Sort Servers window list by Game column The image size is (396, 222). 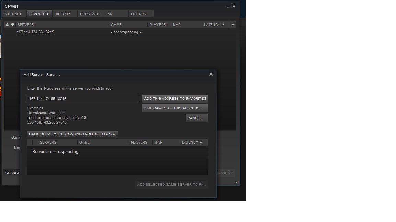[128, 25]
